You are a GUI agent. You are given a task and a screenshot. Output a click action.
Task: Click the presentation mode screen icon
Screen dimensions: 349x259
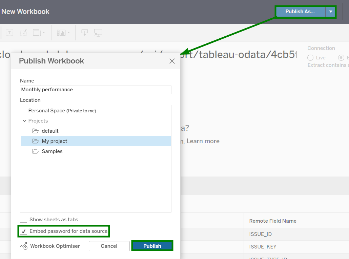98,33
